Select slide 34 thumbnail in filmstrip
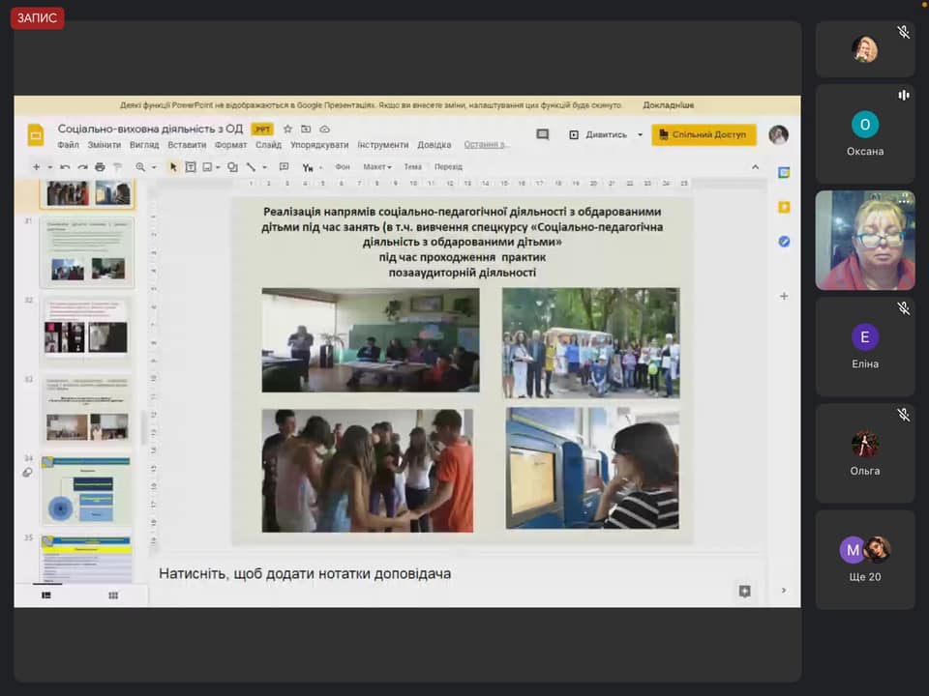929x696 pixels. pos(86,489)
